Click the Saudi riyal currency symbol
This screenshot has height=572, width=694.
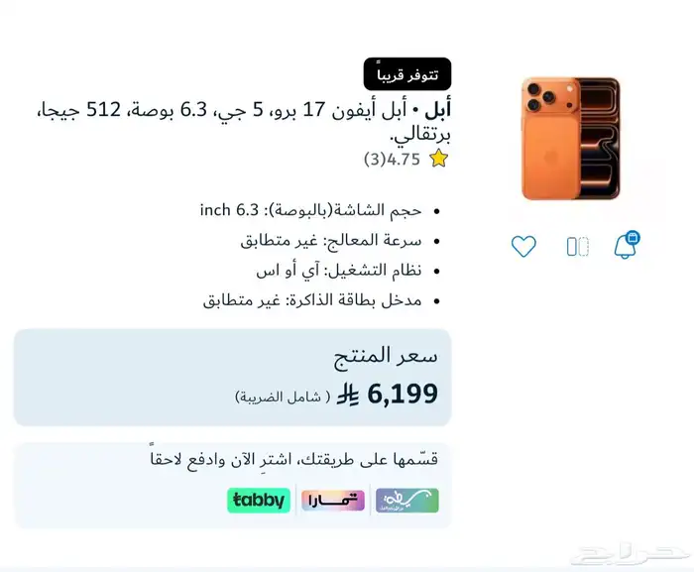coord(348,394)
